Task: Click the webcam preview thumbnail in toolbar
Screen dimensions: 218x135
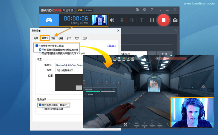Action: (99, 20)
